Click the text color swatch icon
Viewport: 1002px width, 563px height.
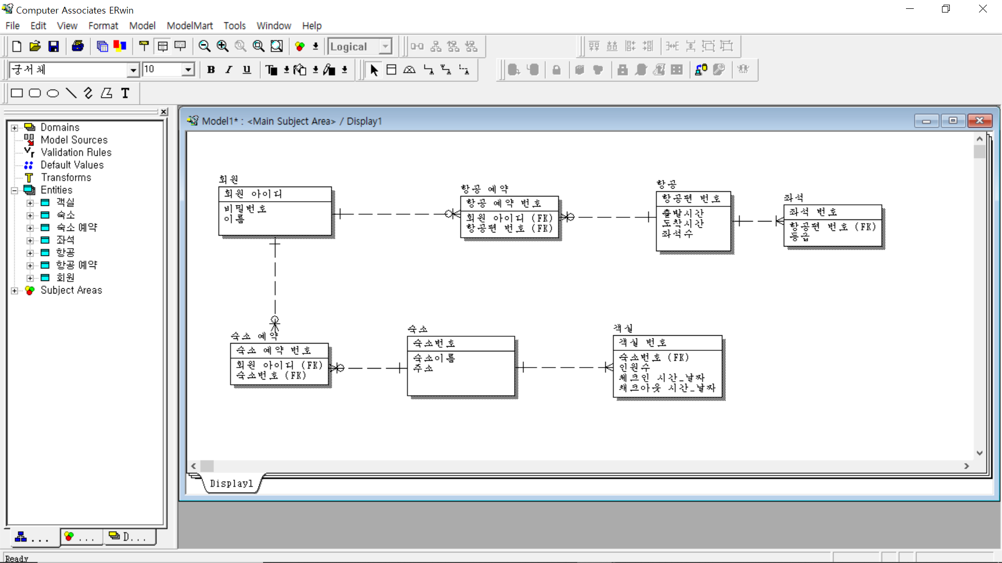click(x=271, y=70)
